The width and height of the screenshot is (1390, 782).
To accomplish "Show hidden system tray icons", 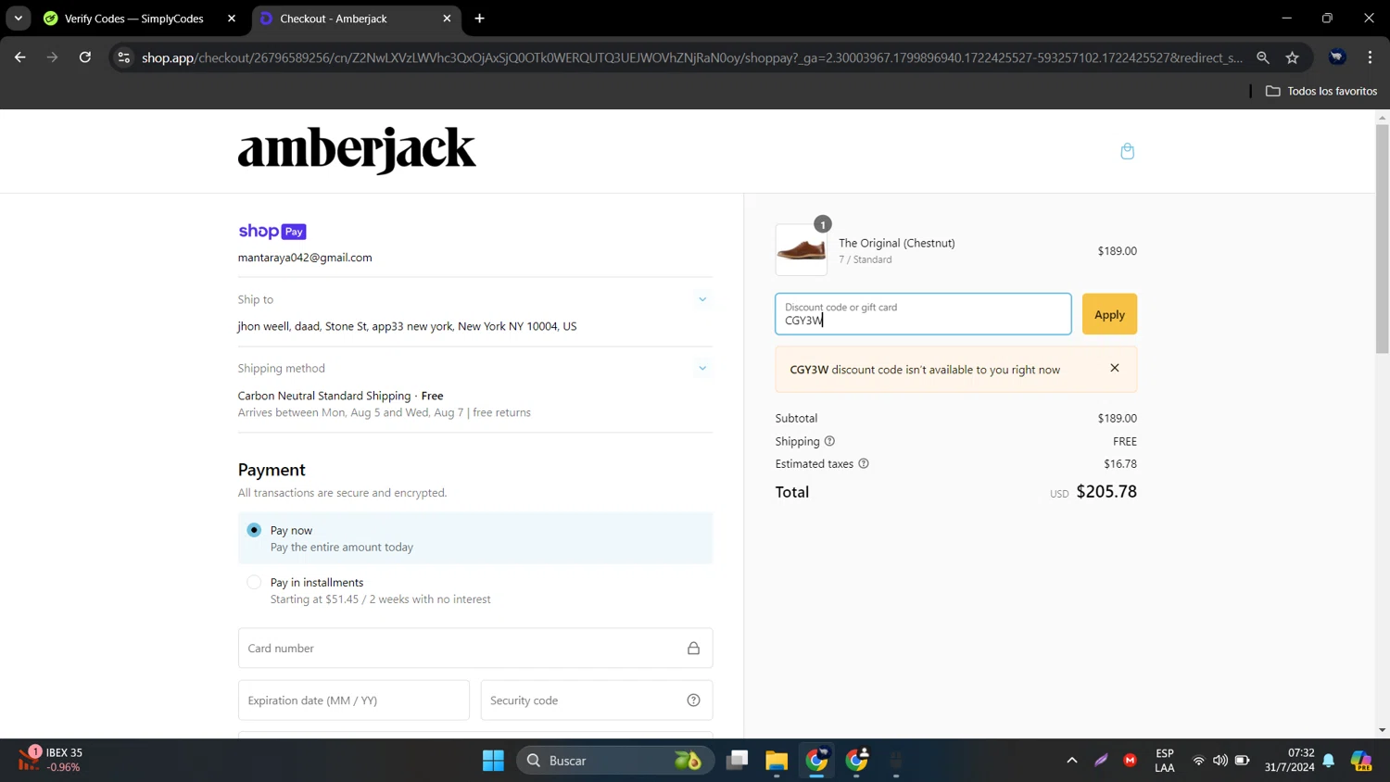I will tap(1072, 761).
